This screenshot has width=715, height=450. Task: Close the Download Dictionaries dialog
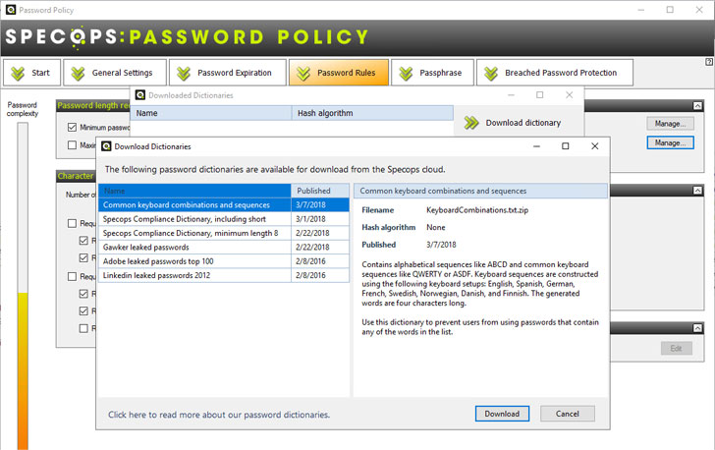594,146
